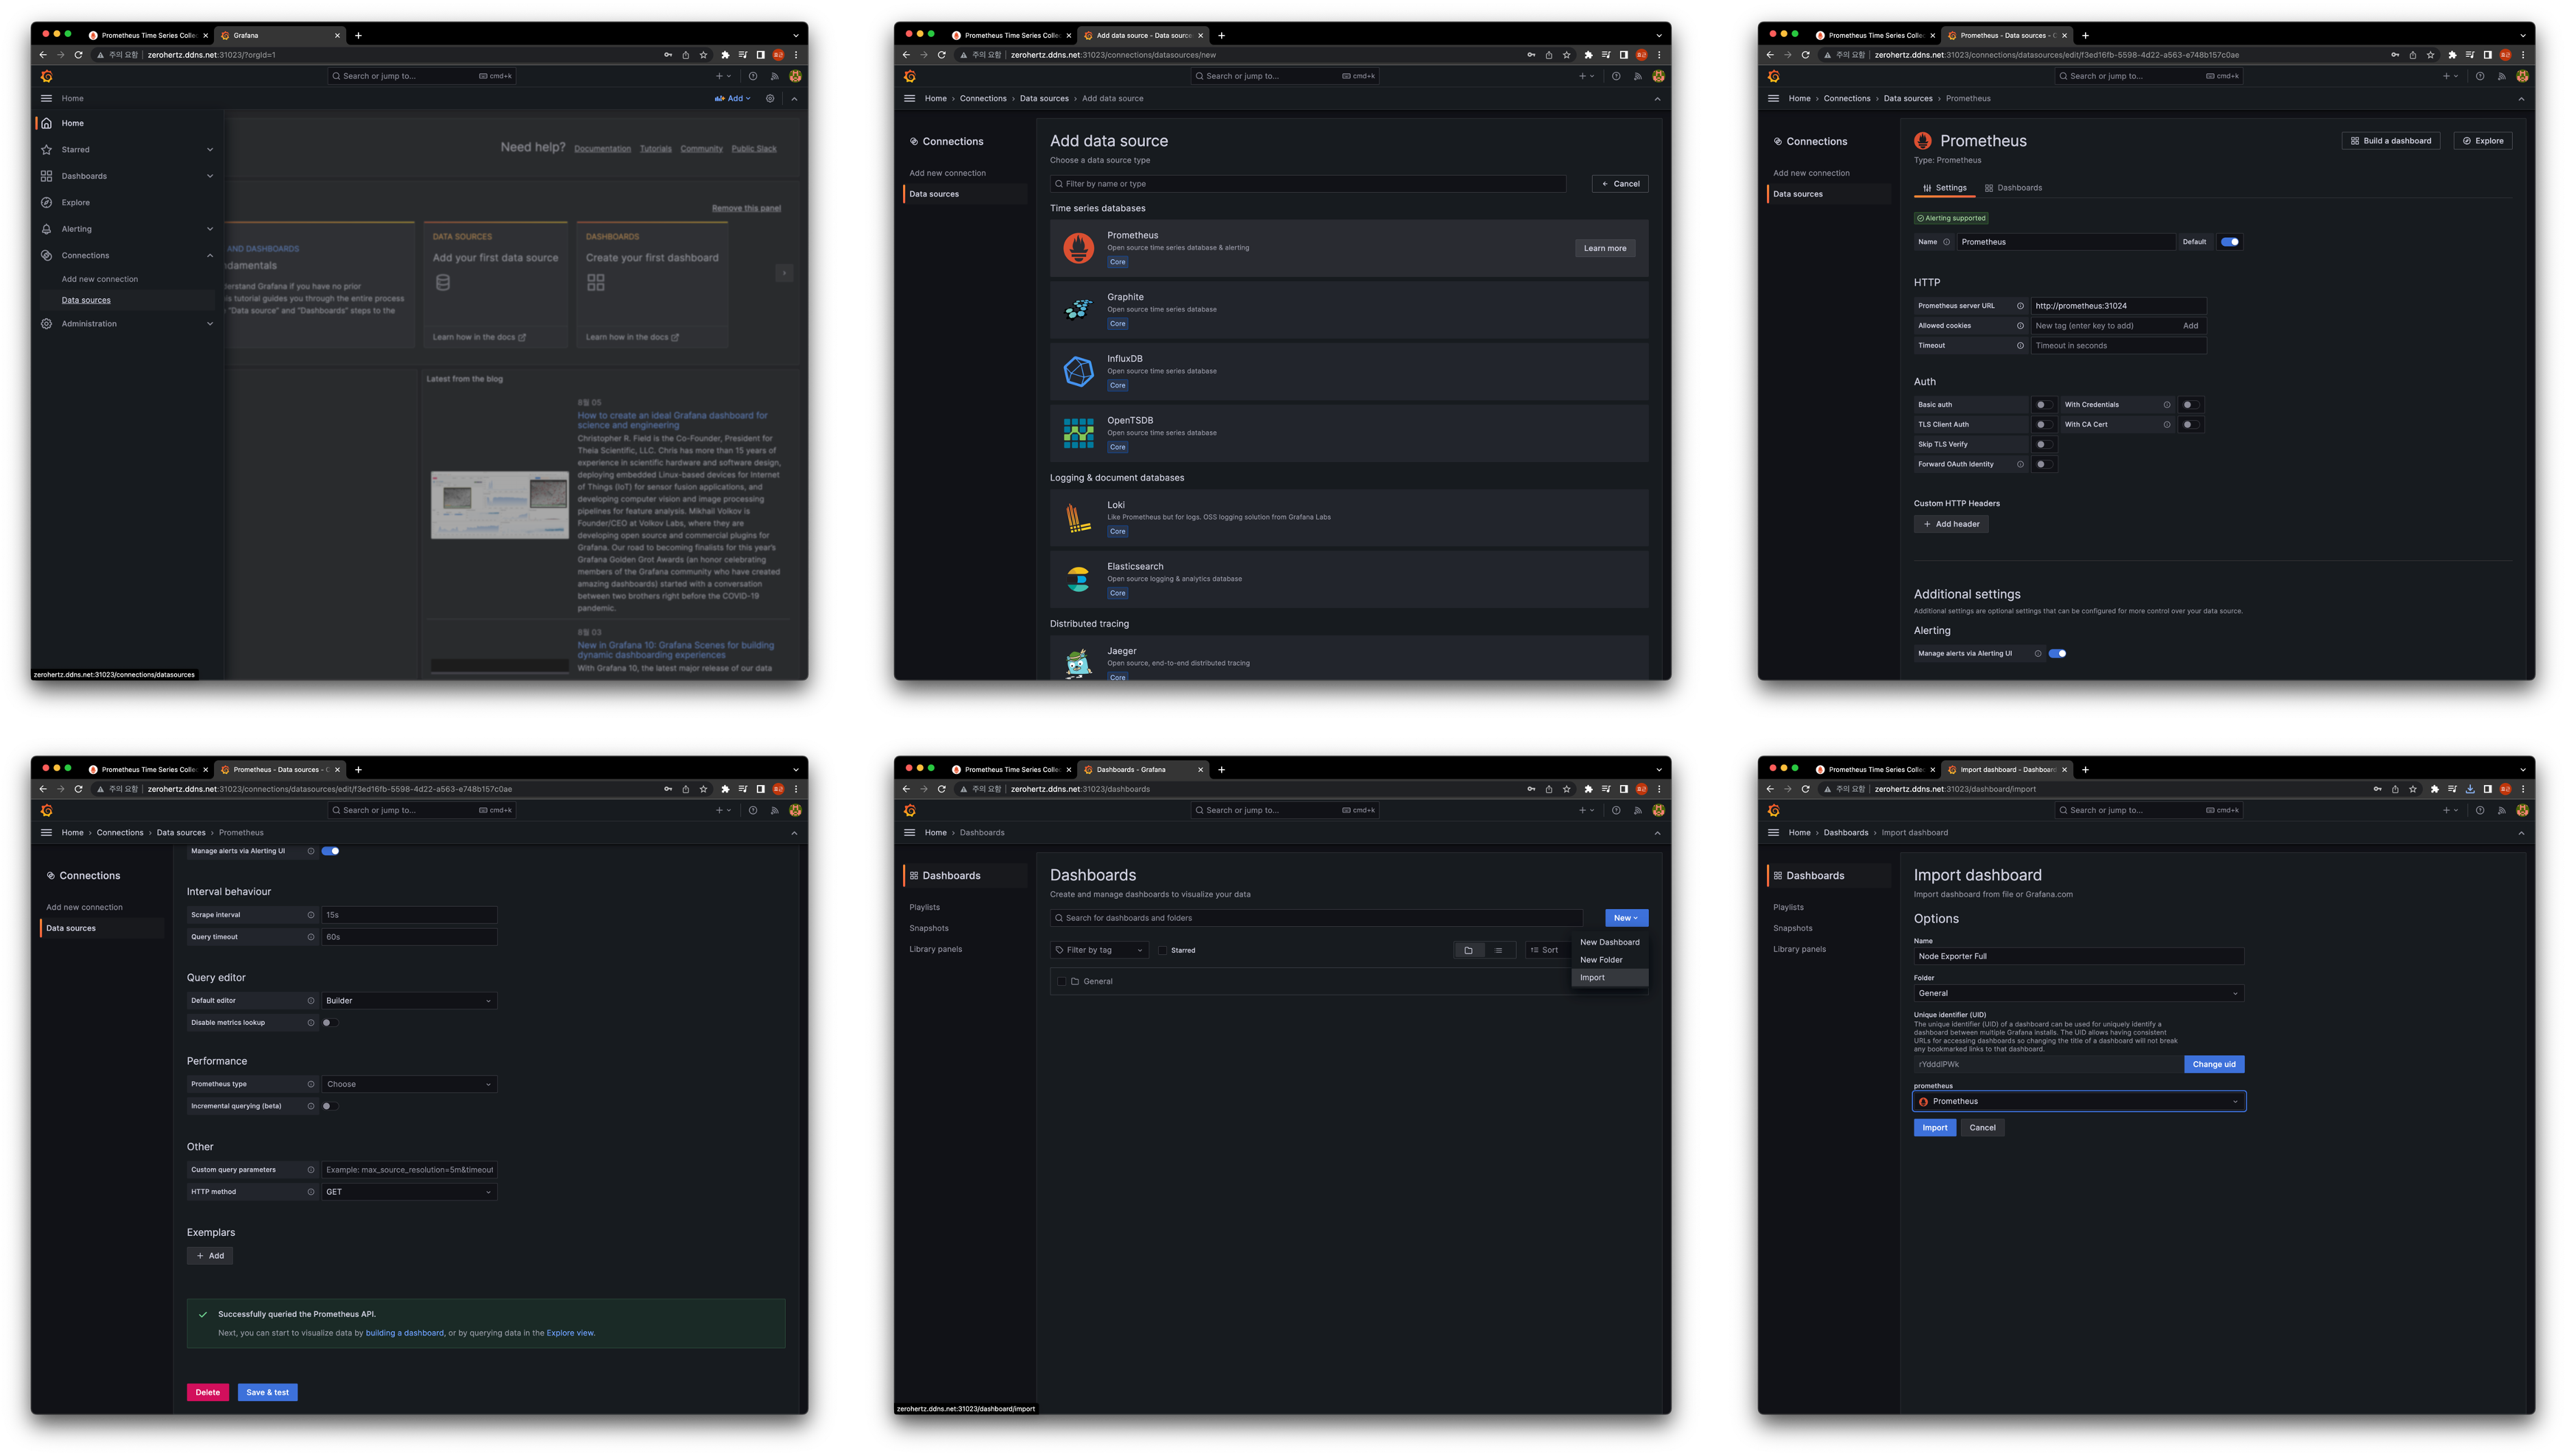Select New Dashboard from New menu

(1609, 942)
